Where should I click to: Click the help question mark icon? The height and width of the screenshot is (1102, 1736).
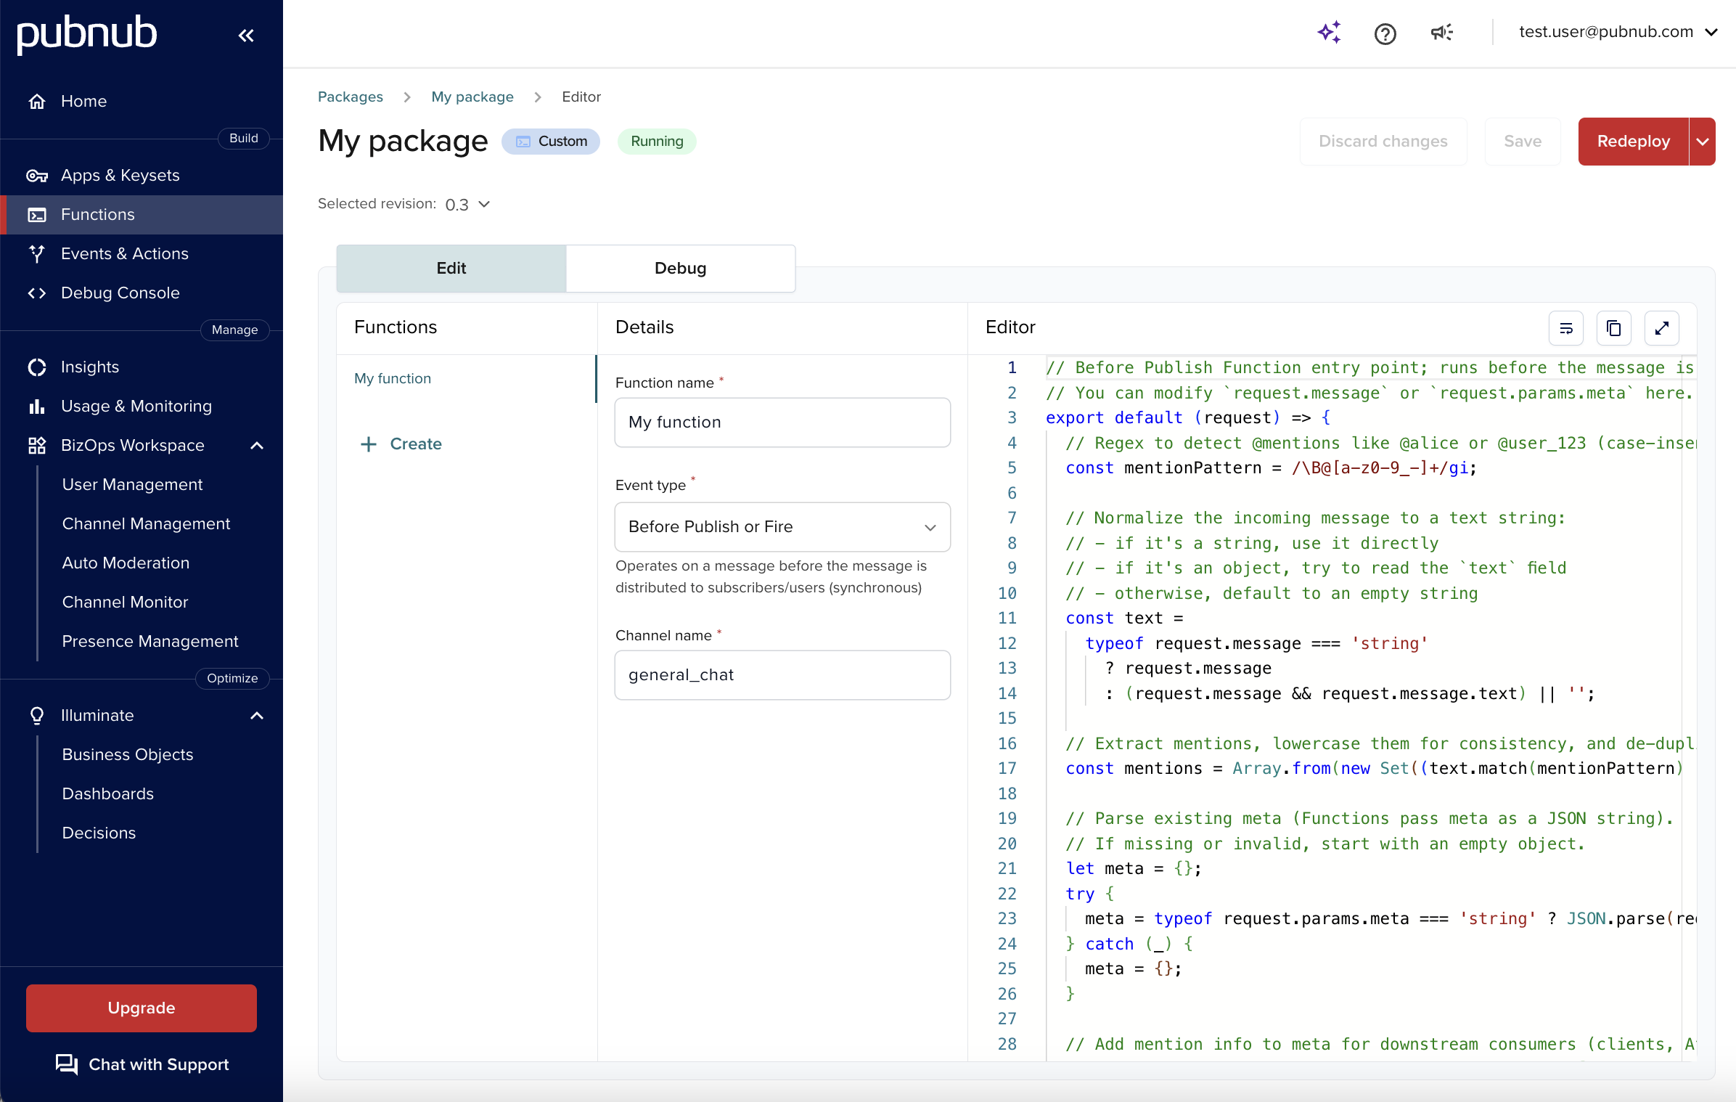click(x=1385, y=33)
